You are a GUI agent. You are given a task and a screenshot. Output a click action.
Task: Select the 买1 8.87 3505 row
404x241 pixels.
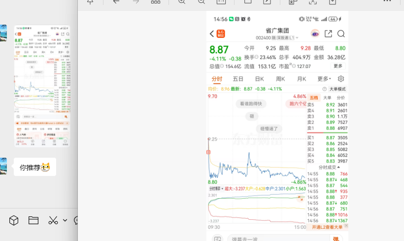[x=327, y=138]
